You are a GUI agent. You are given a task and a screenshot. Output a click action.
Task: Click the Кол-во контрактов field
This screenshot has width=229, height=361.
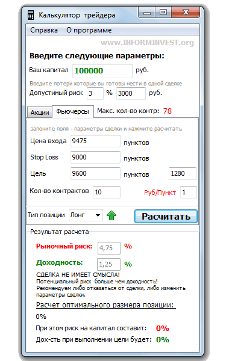click(x=107, y=192)
